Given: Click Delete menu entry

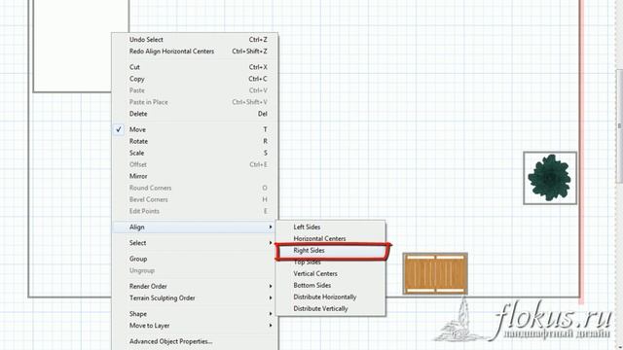Looking at the screenshot, I should point(195,114).
